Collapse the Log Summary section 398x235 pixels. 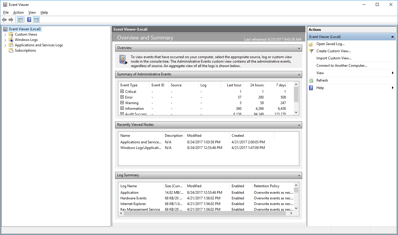299,175
